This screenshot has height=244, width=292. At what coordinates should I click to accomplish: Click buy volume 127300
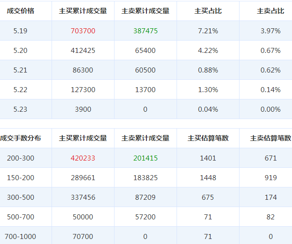point(83,90)
